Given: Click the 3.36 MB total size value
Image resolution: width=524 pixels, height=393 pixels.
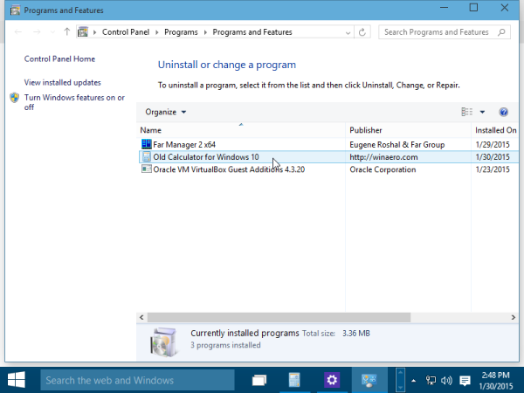Looking at the screenshot, I should [x=356, y=334].
